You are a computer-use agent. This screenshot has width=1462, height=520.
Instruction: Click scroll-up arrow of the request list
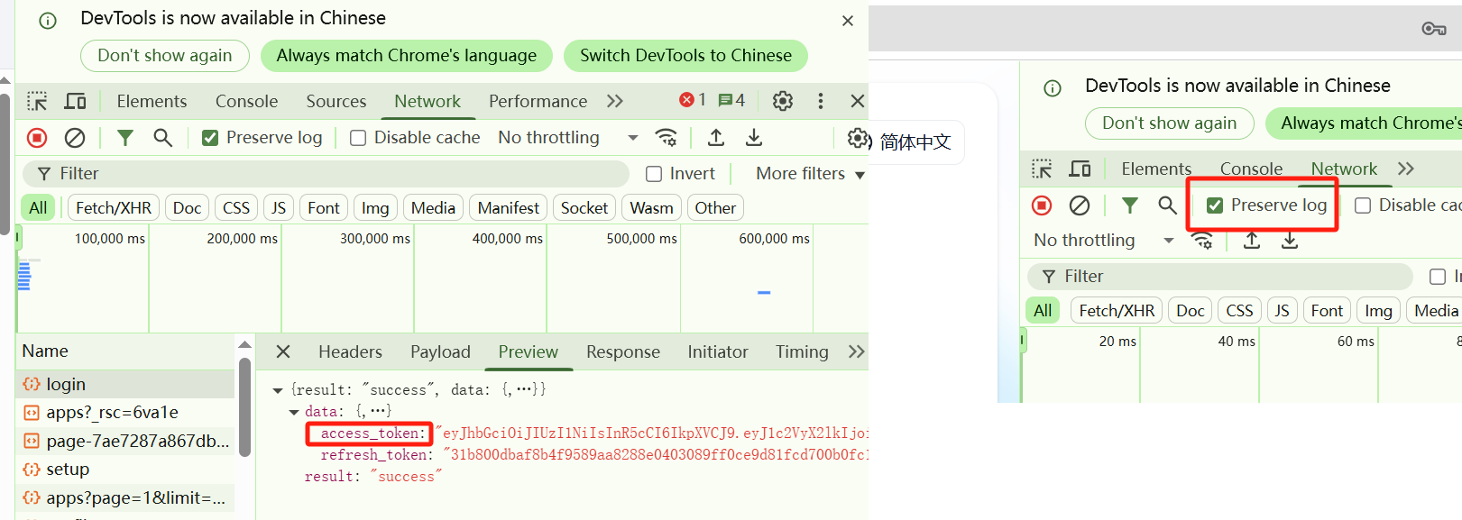tap(244, 345)
